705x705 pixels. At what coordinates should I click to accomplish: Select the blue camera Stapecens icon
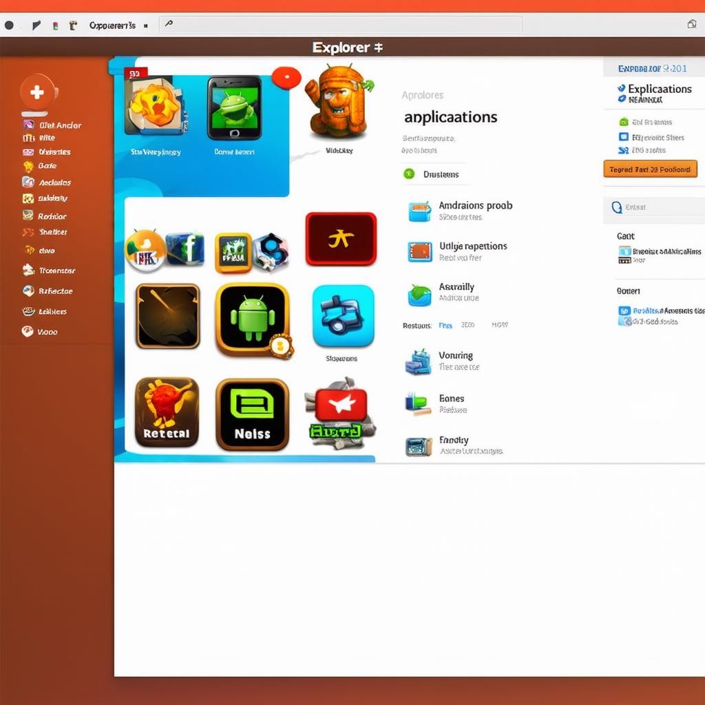point(343,316)
